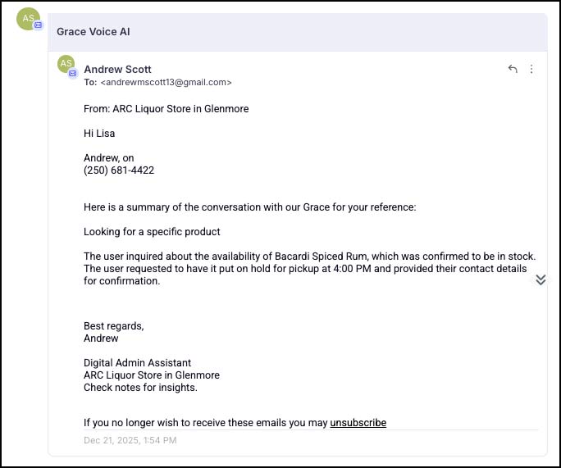Open the three-dot more options menu

(x=531, y=69)
